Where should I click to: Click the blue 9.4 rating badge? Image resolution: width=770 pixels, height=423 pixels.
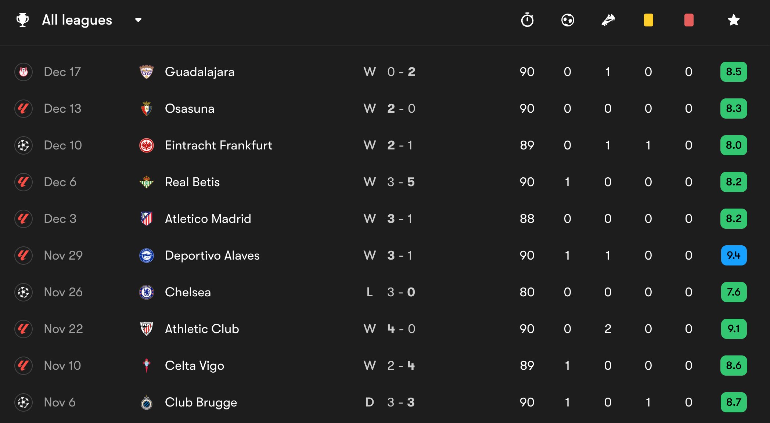click(734, 256)
